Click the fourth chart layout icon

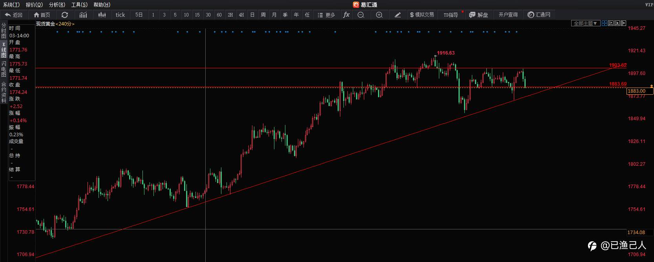[x=623, y=23]
